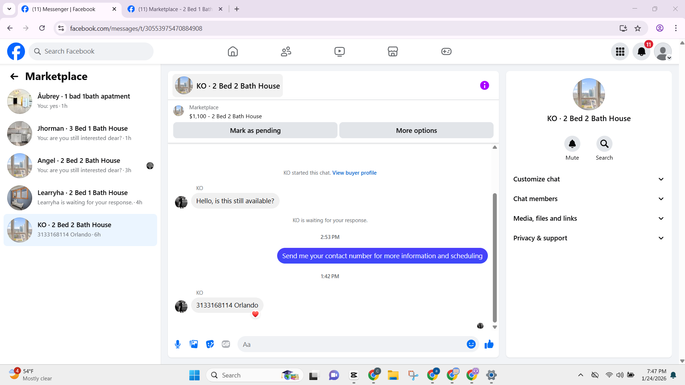Choose a sticker icon
The width and height of the screenshot is (685, 385).
(x=210, y=344)
